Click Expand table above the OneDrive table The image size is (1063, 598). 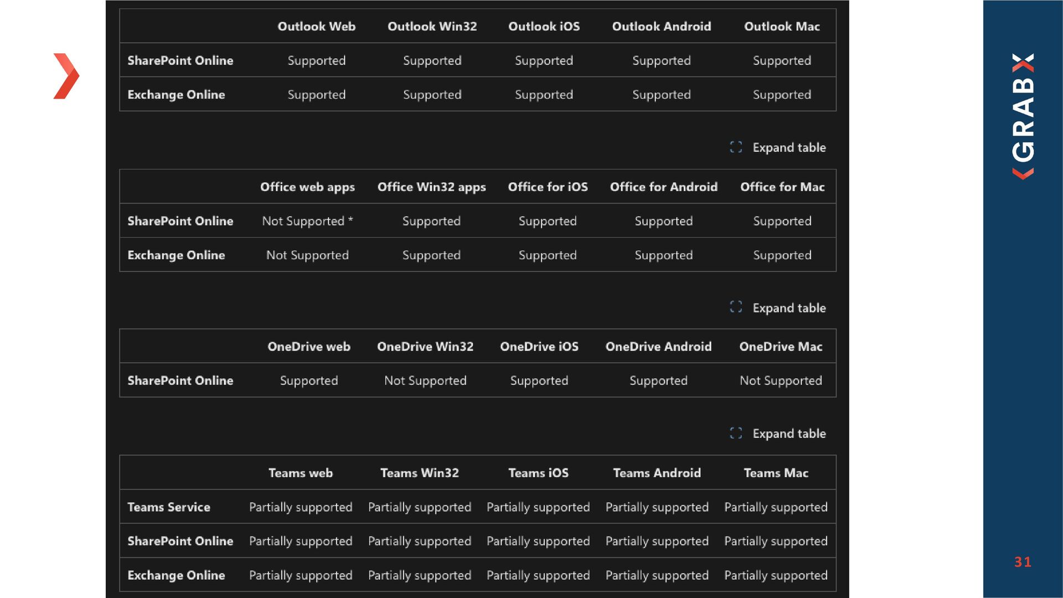(778, 308)
